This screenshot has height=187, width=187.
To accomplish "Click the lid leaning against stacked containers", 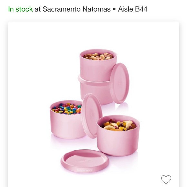I will pyautogui.click(x=120, y=83).
